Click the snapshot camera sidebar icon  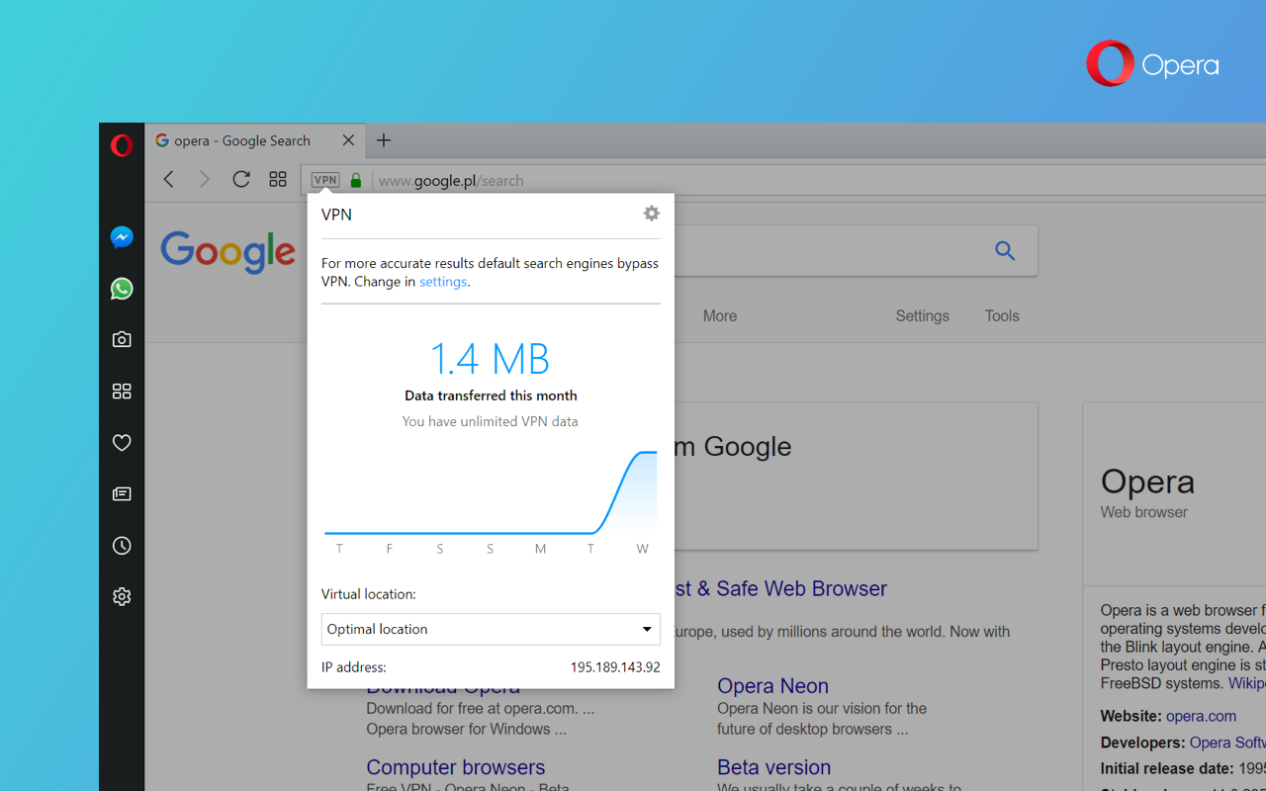[x=122, y=340]
